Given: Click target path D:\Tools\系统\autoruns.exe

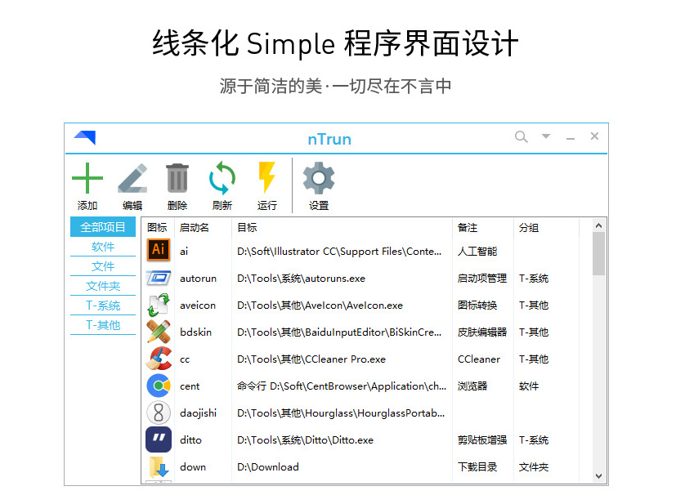Looking at the screenshot, I should (x=301, y=279).
